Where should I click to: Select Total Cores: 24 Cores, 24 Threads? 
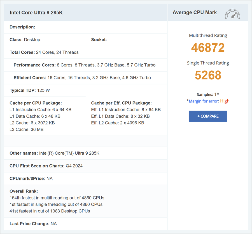pyautogui.click(x=44, y=52)
